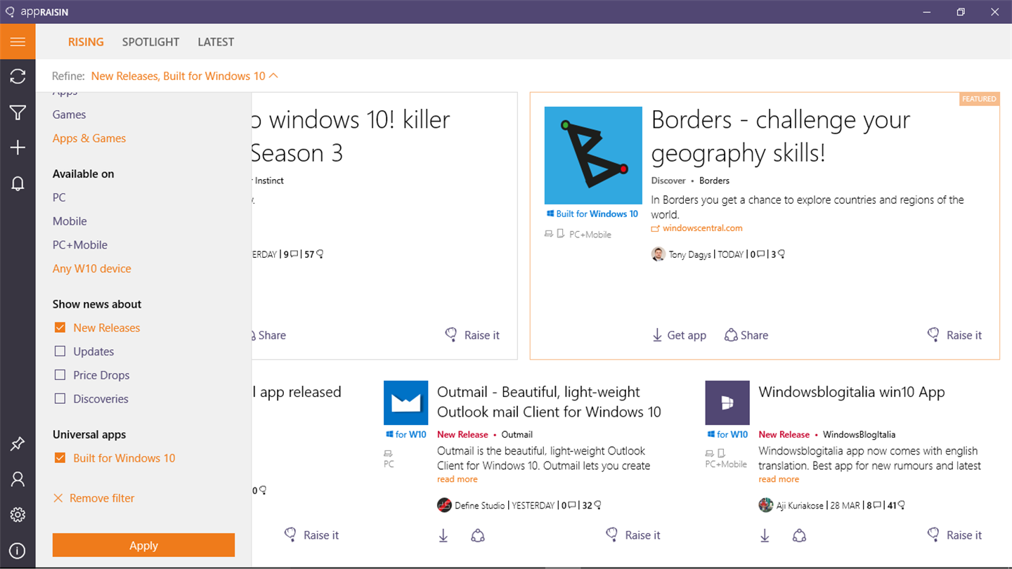Click the refresh sync icon in sidebar
Screen dimensions: 1012x569
coord(18,77)
